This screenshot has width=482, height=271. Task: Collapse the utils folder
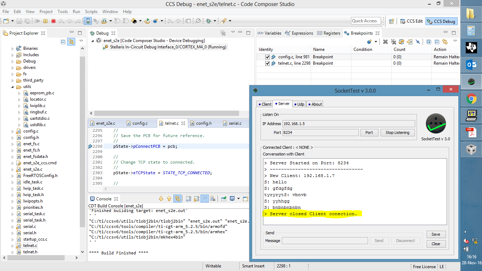pos(13,87)
